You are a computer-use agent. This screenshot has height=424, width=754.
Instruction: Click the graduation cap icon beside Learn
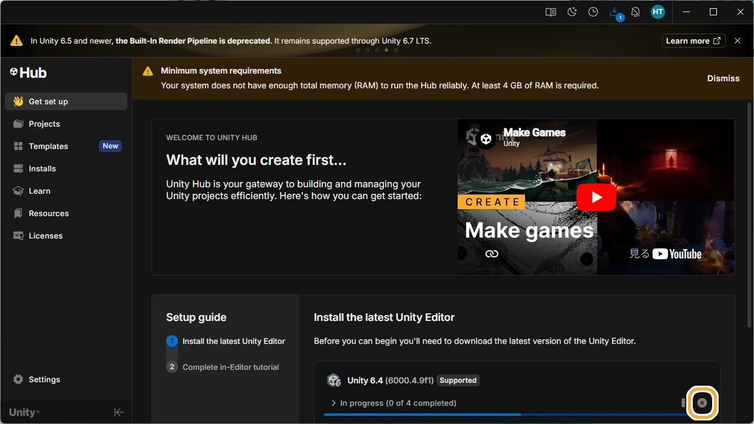(18, 191)
